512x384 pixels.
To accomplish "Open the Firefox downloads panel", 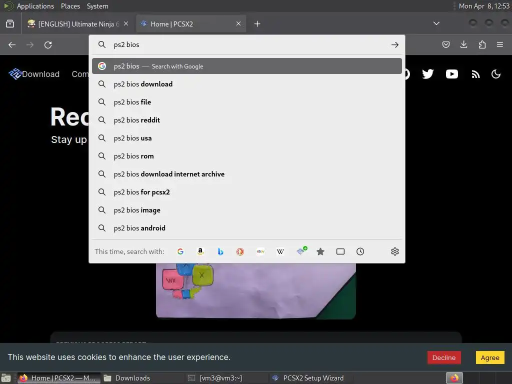I will [x=463, y=44].
